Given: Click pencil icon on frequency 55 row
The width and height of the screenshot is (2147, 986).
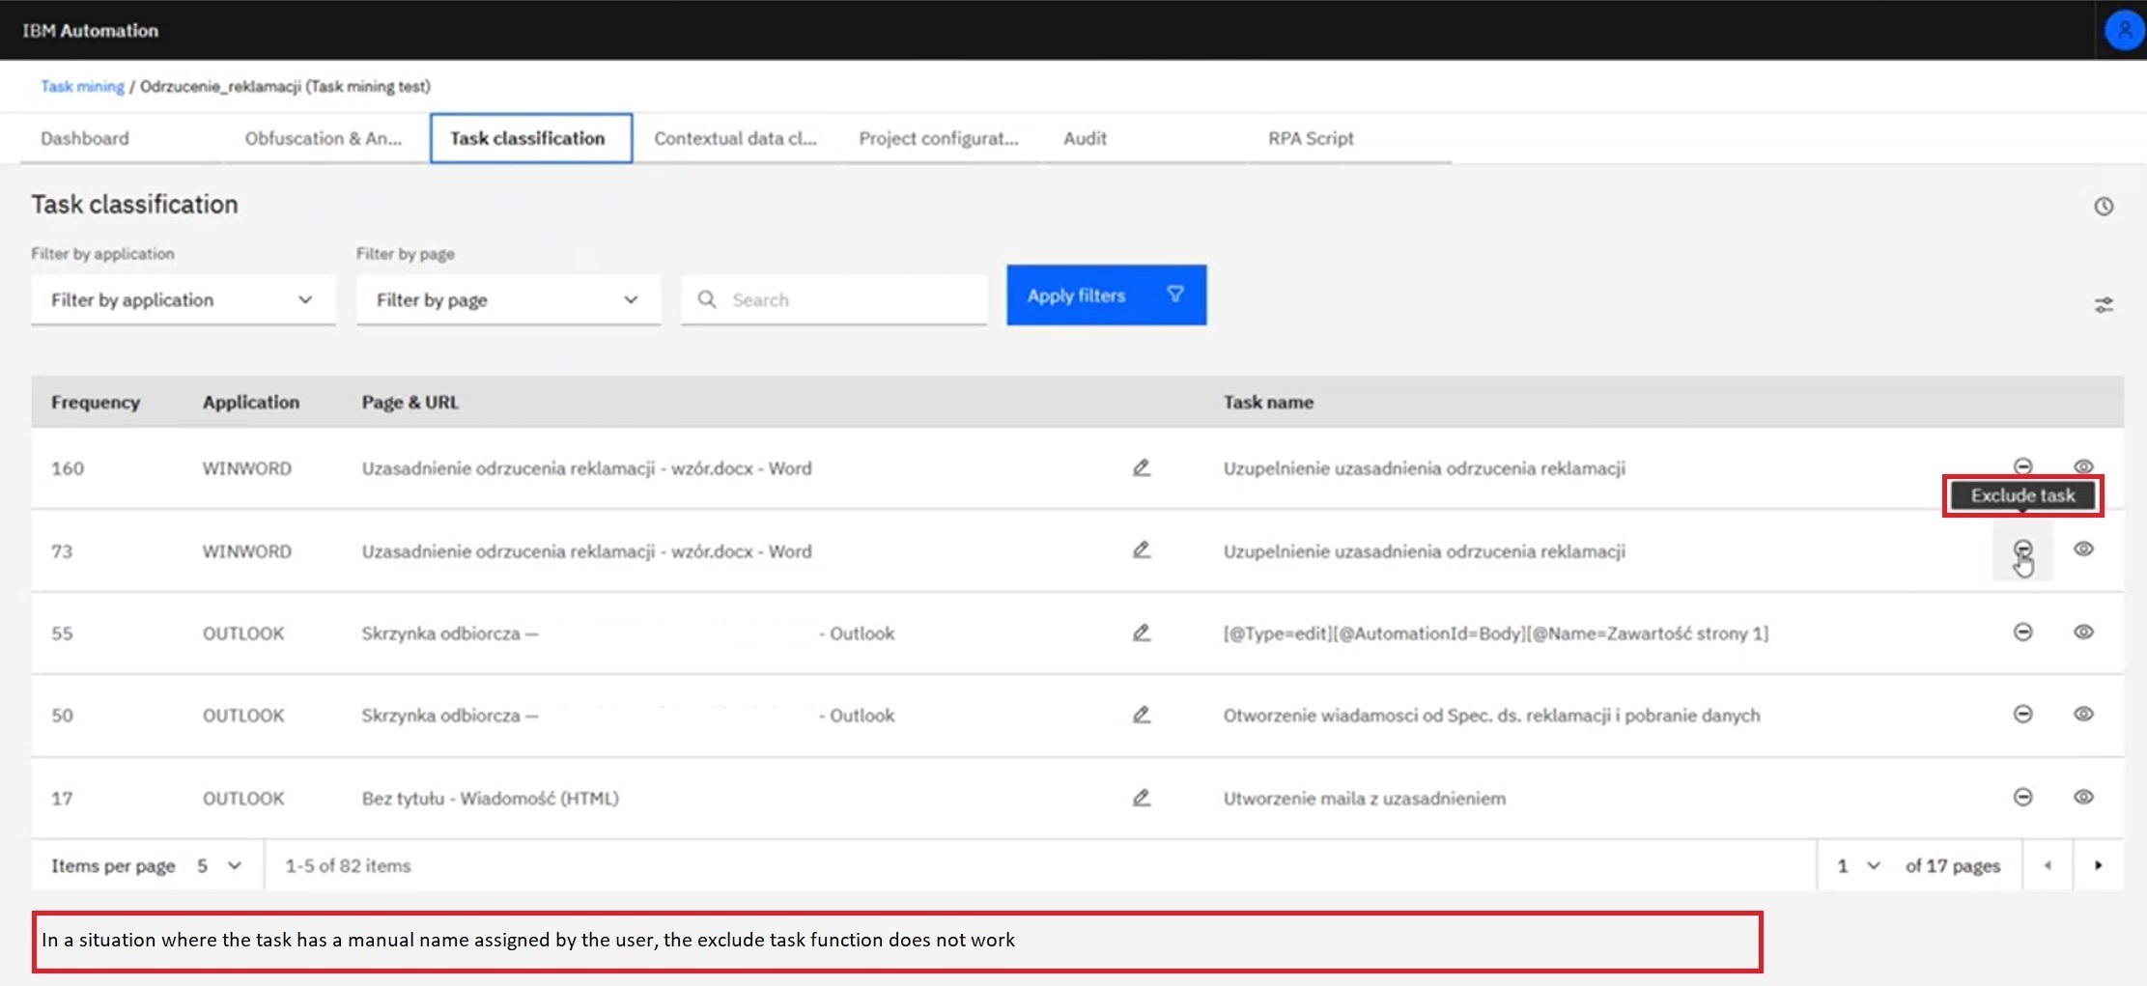Looking at the screenshot, I should pyautogui.click(x=1141, y=634).
